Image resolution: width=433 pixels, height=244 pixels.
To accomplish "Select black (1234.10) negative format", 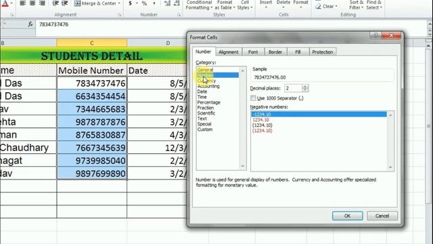I will tap(263, 125).
